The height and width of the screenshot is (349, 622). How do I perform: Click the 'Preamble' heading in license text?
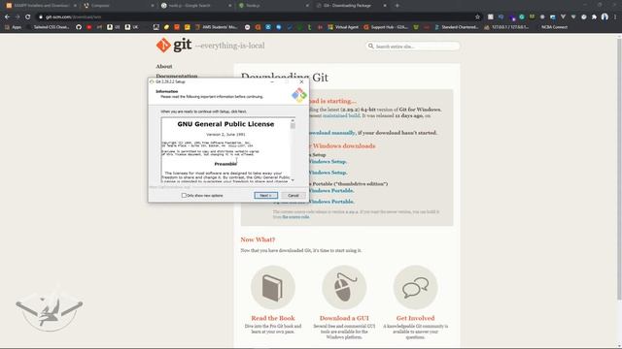[225, 164]
